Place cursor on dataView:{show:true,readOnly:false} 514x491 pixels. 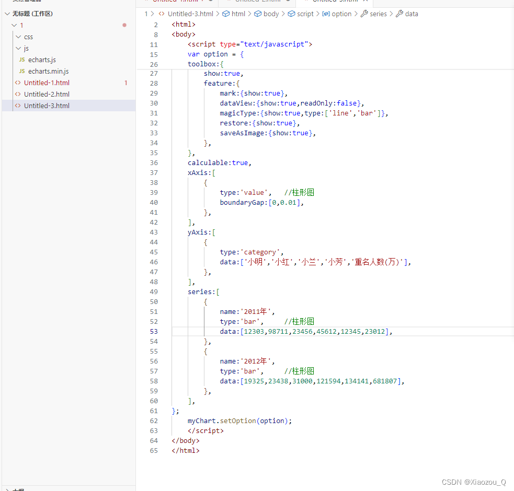click(x=292, y=103)
